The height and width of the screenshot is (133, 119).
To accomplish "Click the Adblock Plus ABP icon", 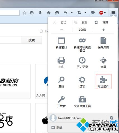I will click(101, 13).
